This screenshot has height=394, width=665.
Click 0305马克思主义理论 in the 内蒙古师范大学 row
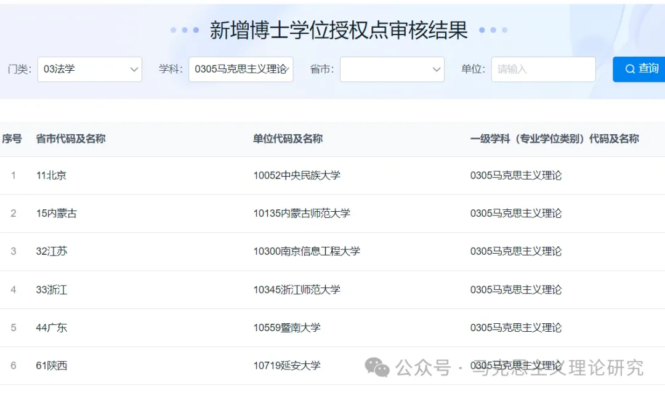516,214
